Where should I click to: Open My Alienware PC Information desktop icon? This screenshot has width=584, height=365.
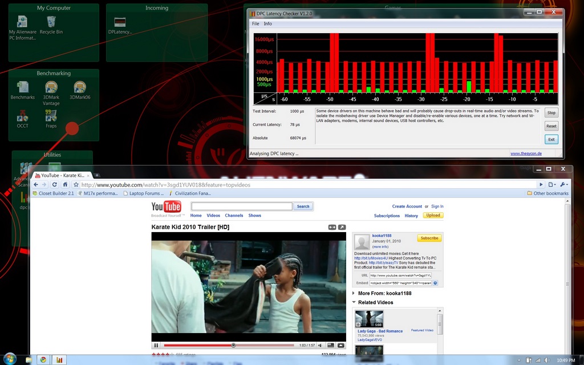click(22, 27)
